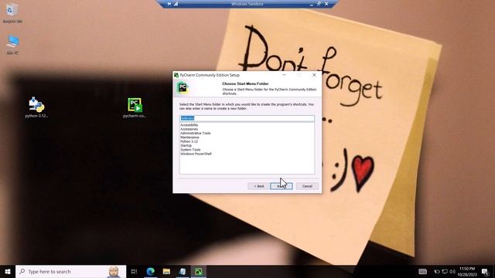Restore the Windows Sandbox window size
Image resolution: width=495 pixels, height=278 pixels.
319,4
